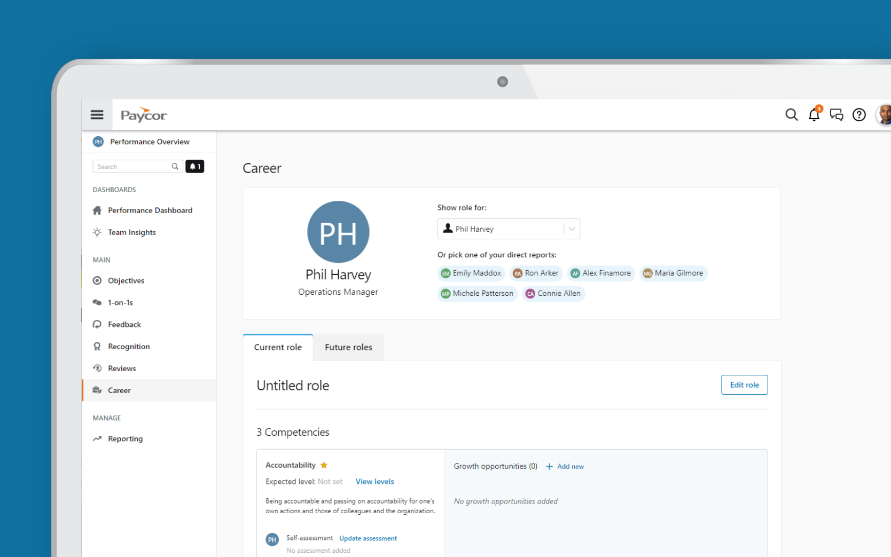Click the sidebar search magnifier icon
The width and height of the screenshot is (891, 557).
pyautogui.click(x=175, y=167)
